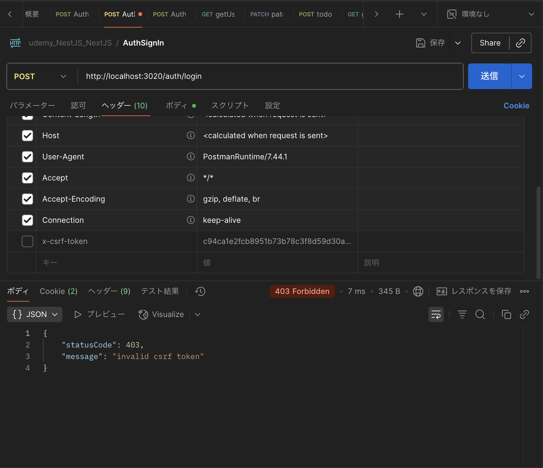Image resolution: width=543 pixels, height=468 pixels.
Task: Open the response Cookie (2) tab
Action: (59, 291)
